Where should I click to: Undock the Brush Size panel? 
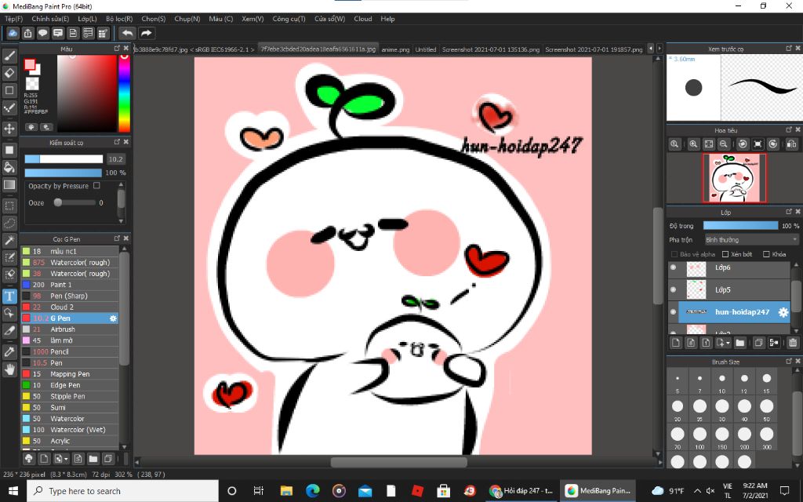point(789,361)
